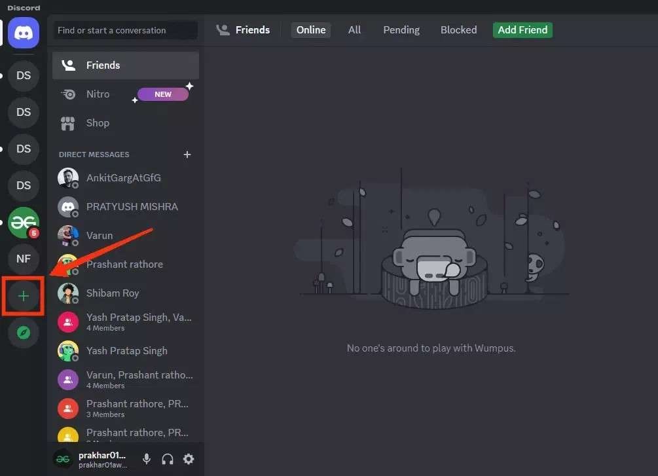Open DM with Prashant rathore
This screenshot has height=476, width=658.
tap(126, 265)
